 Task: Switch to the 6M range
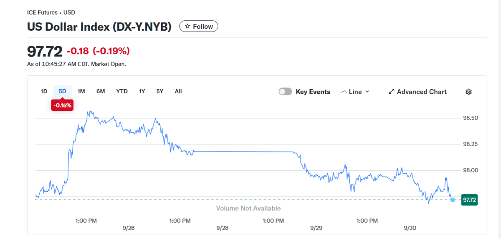pyautogui.click(x=101, y=91)
